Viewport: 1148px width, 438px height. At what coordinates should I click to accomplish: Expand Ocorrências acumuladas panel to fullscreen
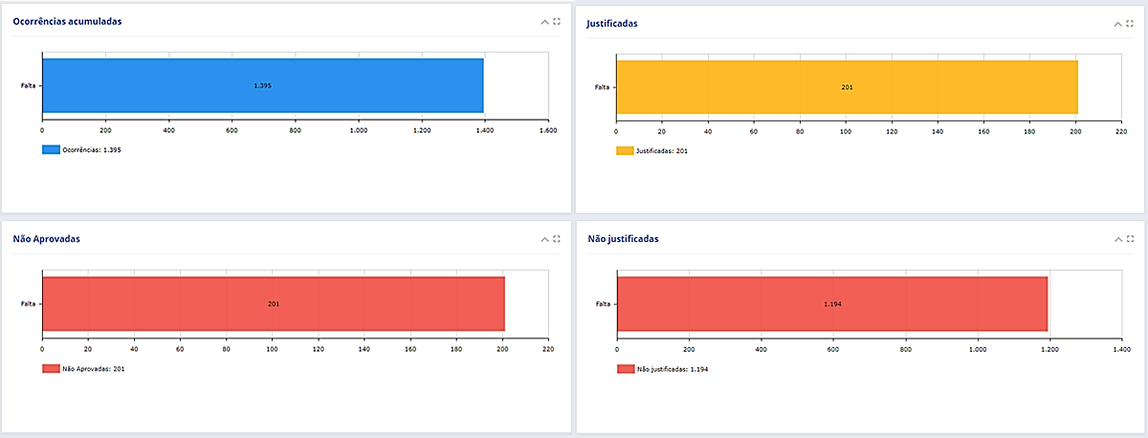[557, 21]
